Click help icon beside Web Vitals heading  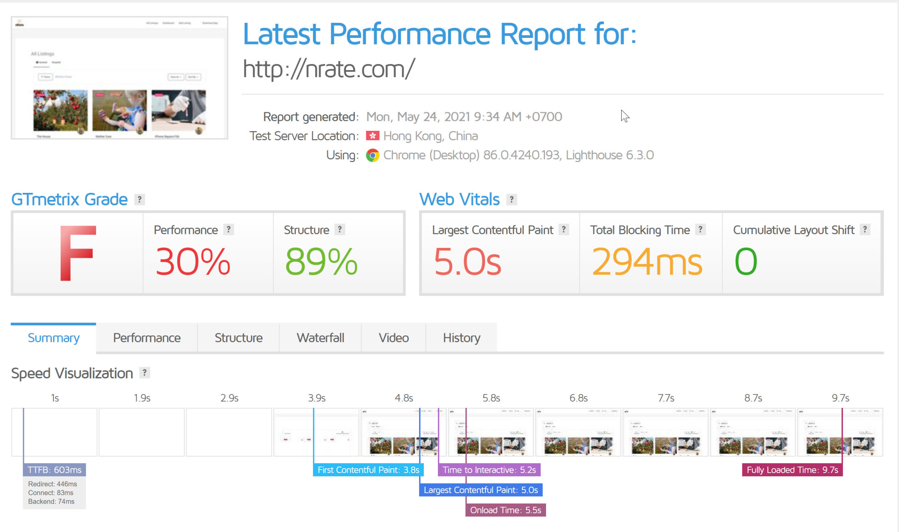click(x=511, y=199)
